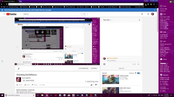Screen dimensions: 174x97
Task: Click the YouTube logo
Action: pyautogui.click(x=11, y=14)
